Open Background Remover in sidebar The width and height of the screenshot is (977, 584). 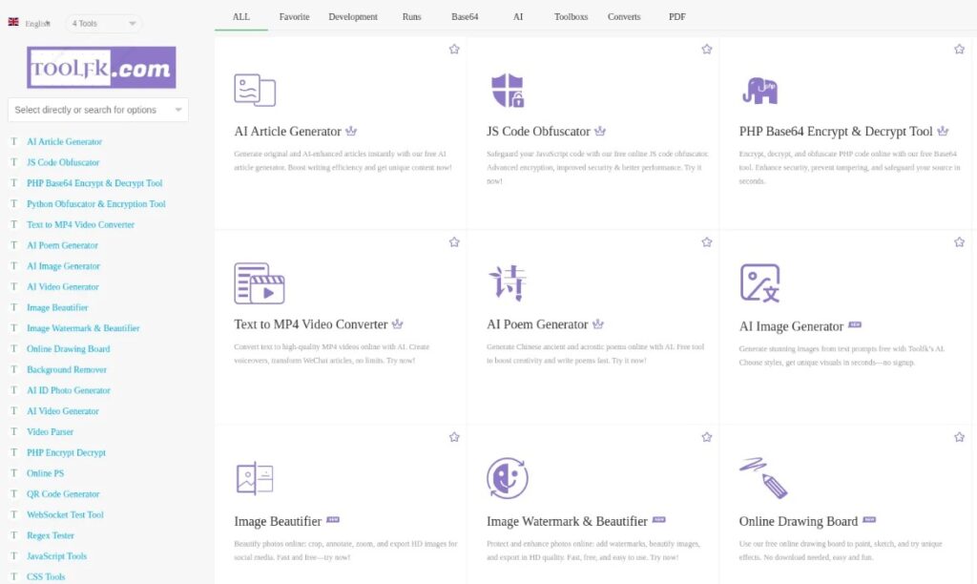(x=67, y=369)
